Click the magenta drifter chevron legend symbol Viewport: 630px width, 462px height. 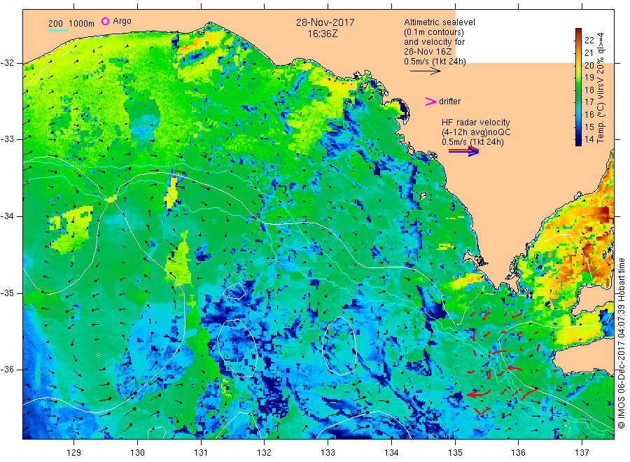click(430, 101)
